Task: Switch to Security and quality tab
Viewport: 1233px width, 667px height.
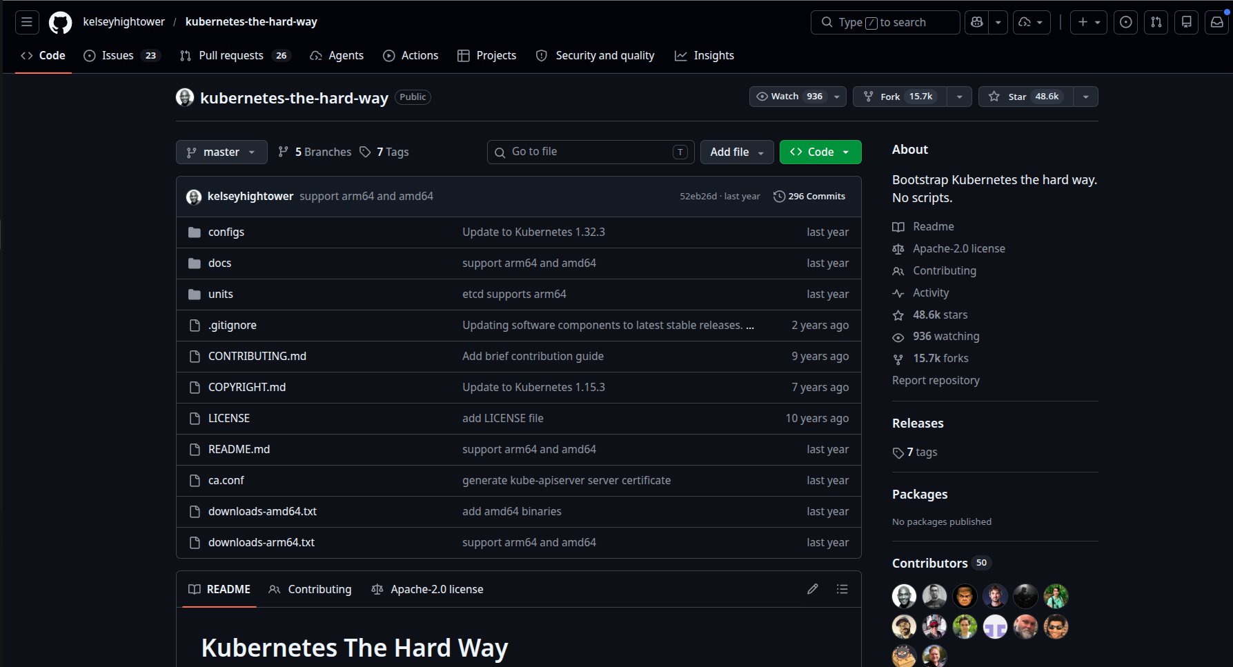Action: pos(595,56)
